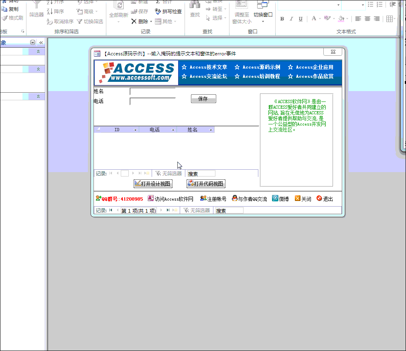Image resolution: width=406 pixels, height=351 pixels.
Task: Pick the font color A swatch
Action: [314, 18]
